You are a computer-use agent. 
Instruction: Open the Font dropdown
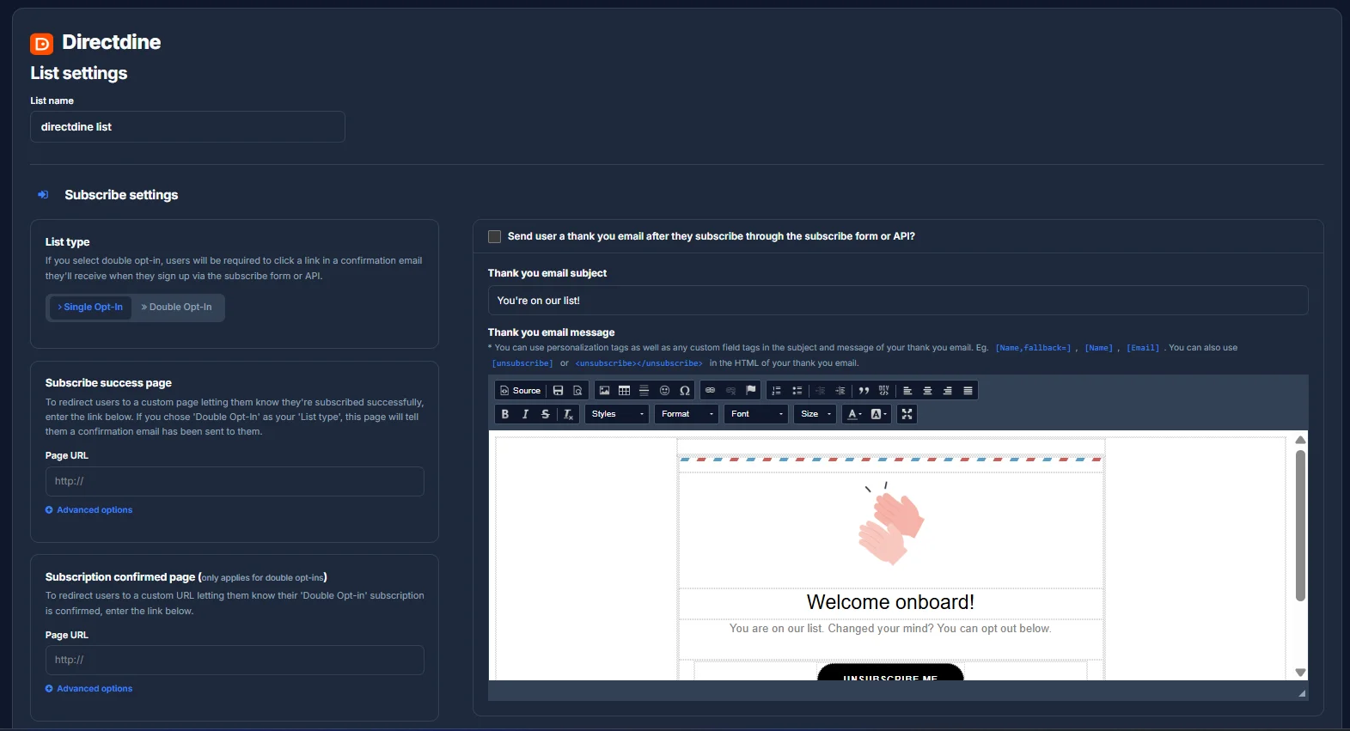(x=756, y=414)
